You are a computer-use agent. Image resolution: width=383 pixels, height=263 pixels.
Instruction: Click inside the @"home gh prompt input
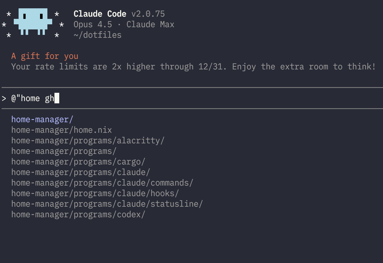pyautogui.click(x=33, y=98)
